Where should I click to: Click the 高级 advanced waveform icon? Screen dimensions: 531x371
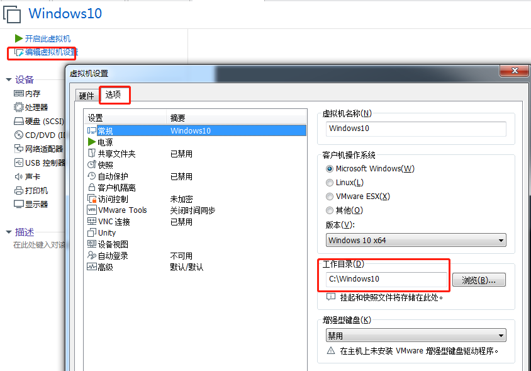[x=92, y=267]
